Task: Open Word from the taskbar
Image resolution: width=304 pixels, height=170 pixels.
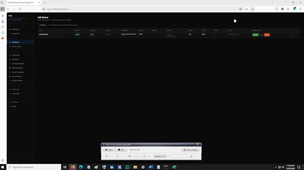Action: point(151,167)
